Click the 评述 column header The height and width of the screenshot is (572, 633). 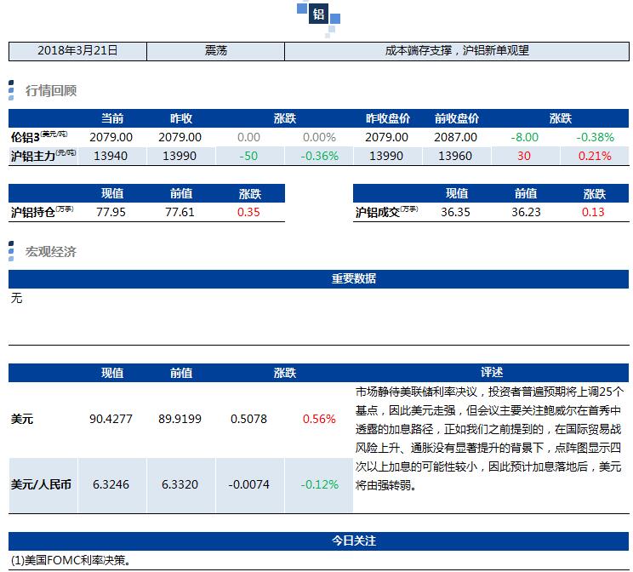491,373
